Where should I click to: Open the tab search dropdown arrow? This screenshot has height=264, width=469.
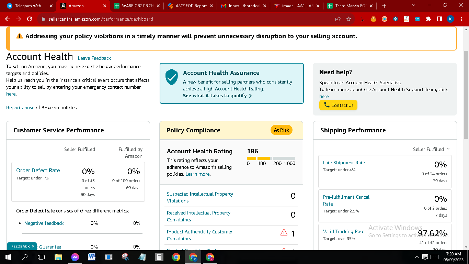point(413,5)
